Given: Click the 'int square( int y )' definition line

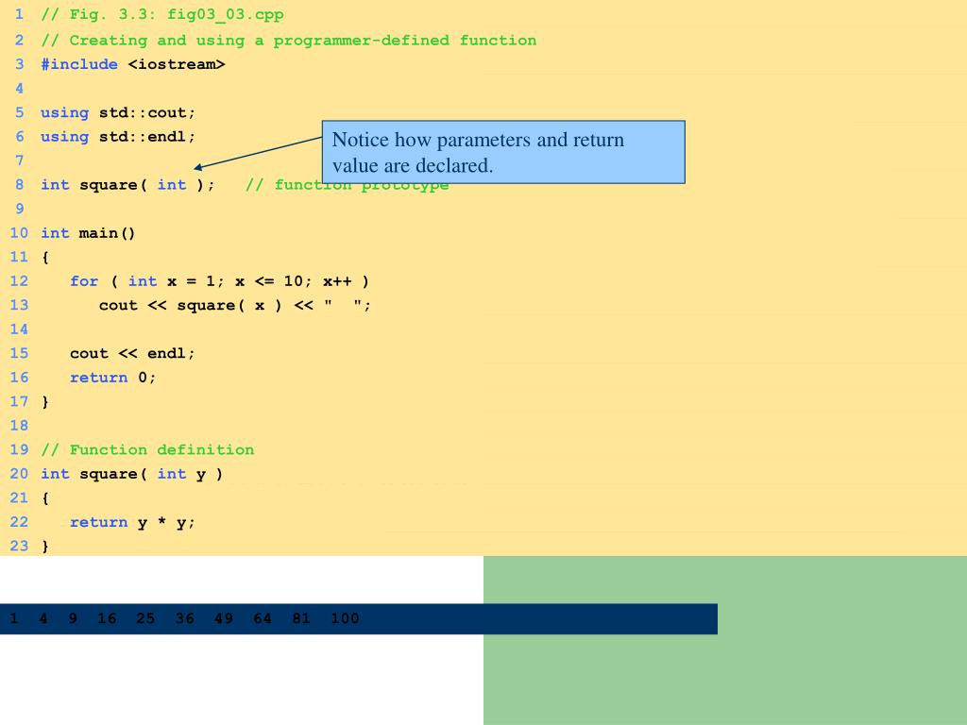Looking at the screenshot, I should click(x=132, y=474).
